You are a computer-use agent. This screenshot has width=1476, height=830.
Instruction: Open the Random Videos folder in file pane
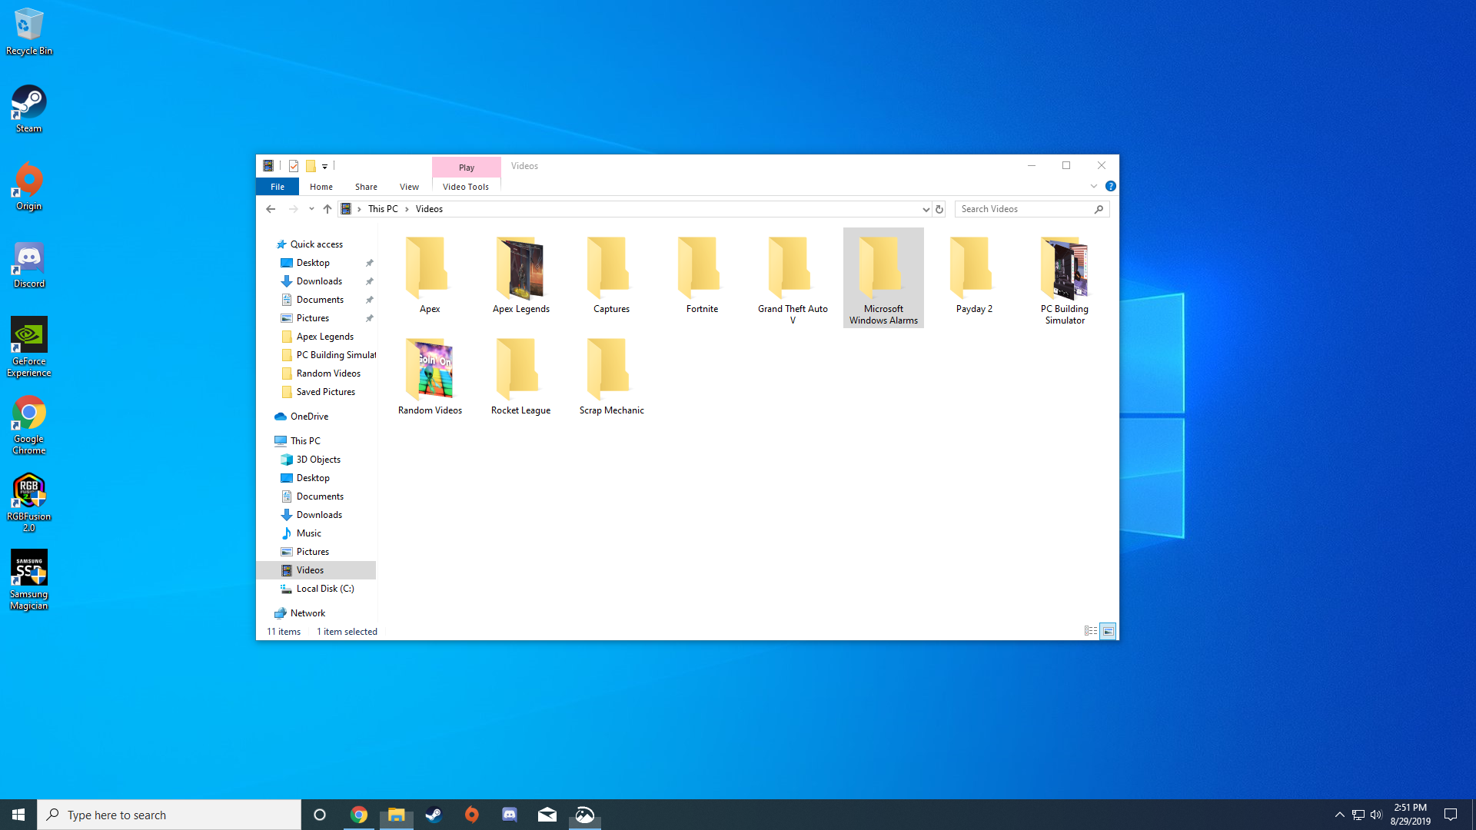click(430, 377)
